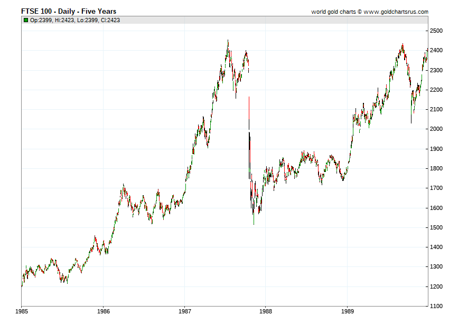449x325 pixels.
Task: Click the 2400 price axis label
Action: pos(436,50)
